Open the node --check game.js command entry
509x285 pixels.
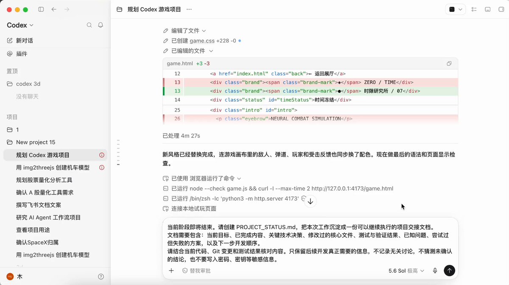click(278, 188)
